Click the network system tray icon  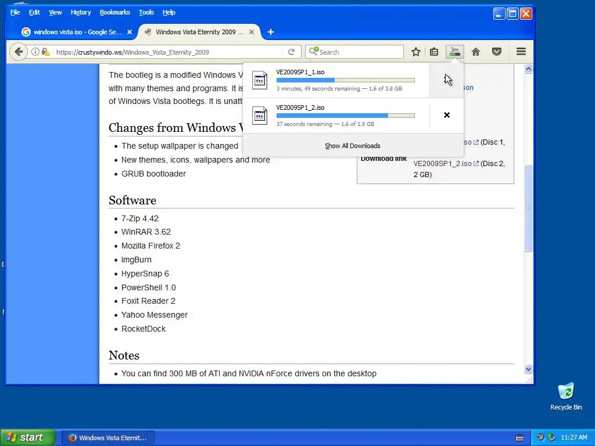[x=551, y=438]
